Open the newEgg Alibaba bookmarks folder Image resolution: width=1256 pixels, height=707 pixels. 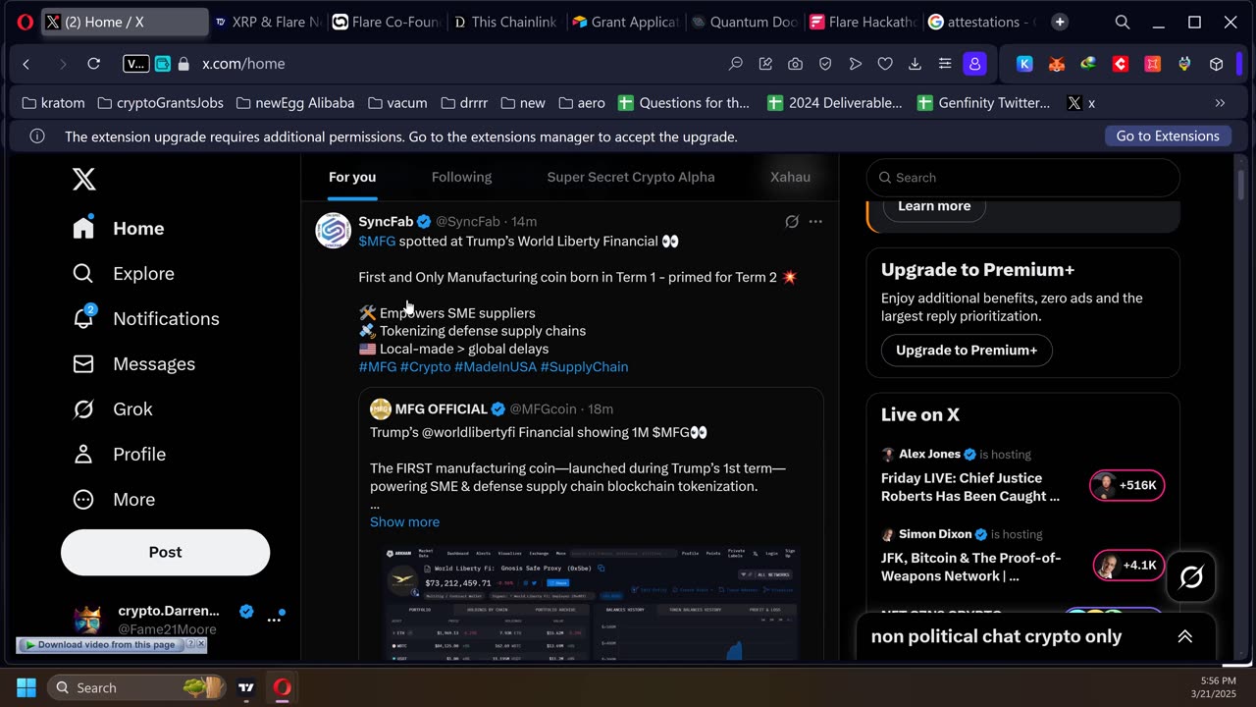click(293, 102)
